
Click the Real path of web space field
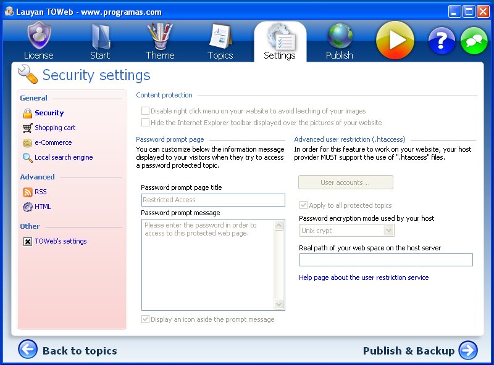386,260
